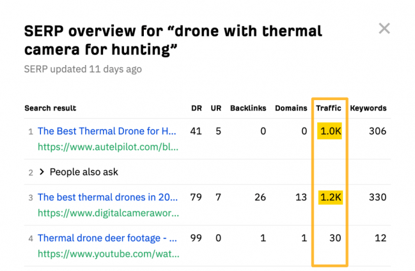Open the youtube.com watch URL
Viewport: 415px width, 271px height.
pyautogui.click(x=108, y=254)
